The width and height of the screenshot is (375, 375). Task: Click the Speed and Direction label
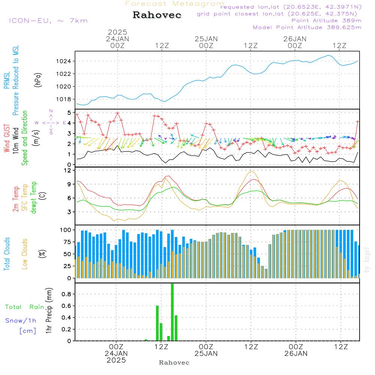[x=24, y=138]
